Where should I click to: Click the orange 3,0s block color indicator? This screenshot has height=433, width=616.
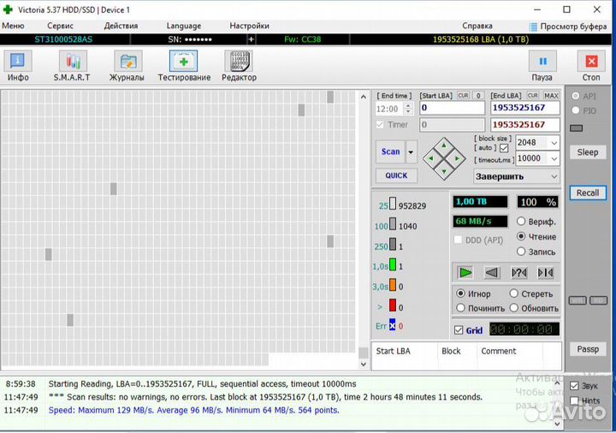click(393, 285)
